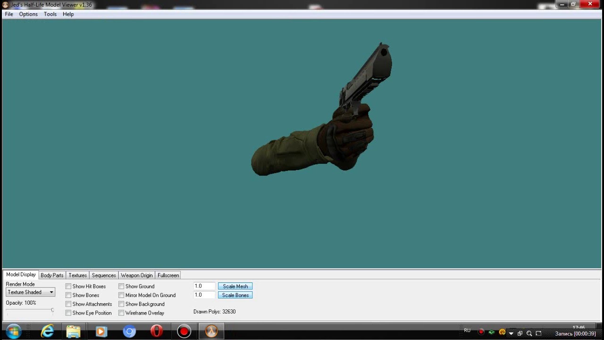This screenshot has height=340, width=604.
Task: Switch to the Sequences tab
Action: [104, 275]
